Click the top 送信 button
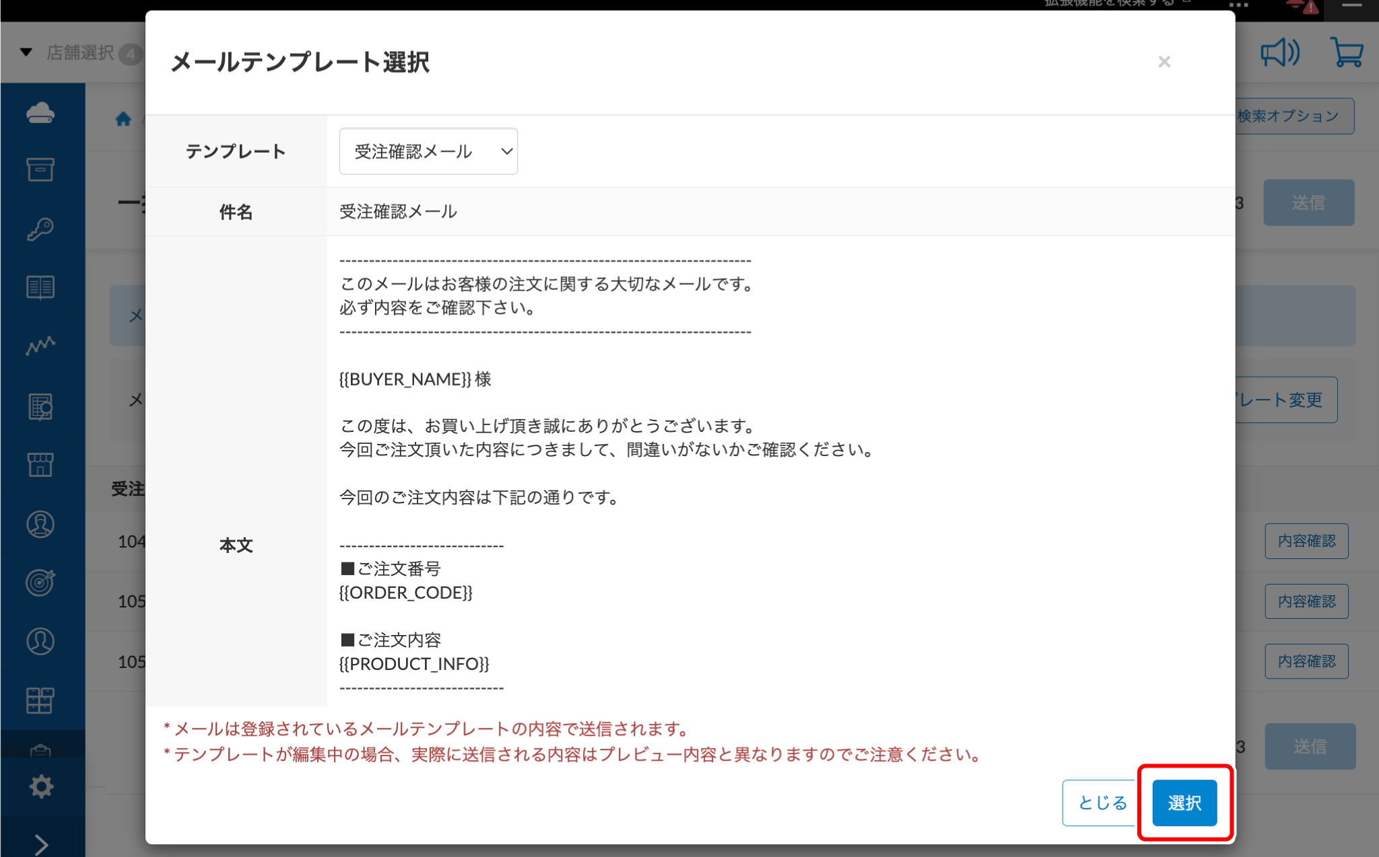Viewport: 1379px width, 857px height. (x=1308, y=202)
